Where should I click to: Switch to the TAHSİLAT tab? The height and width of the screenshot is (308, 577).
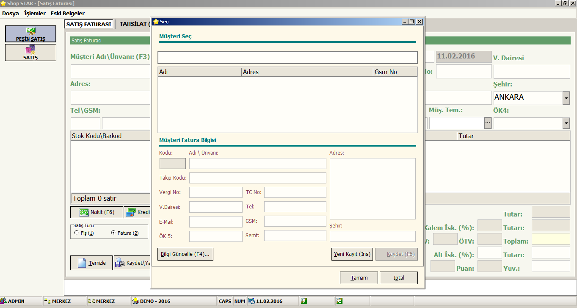tap(134, 24)
